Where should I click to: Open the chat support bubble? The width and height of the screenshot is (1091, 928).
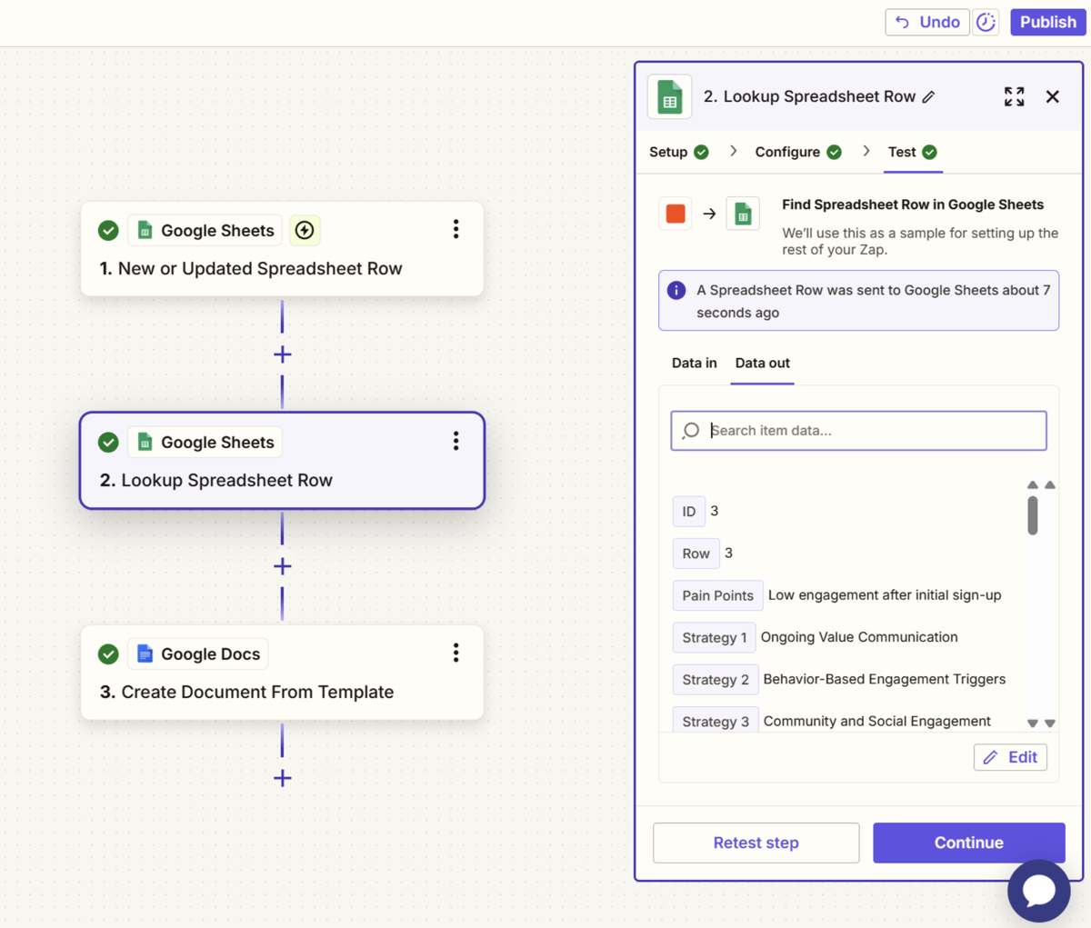click(1038, 891)
